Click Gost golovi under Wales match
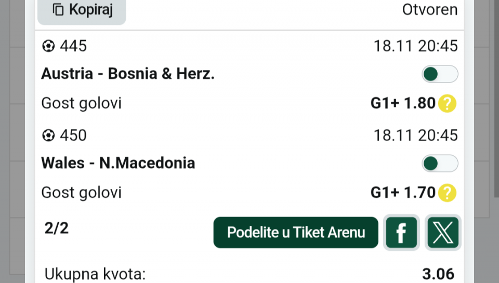 point(81,193)
